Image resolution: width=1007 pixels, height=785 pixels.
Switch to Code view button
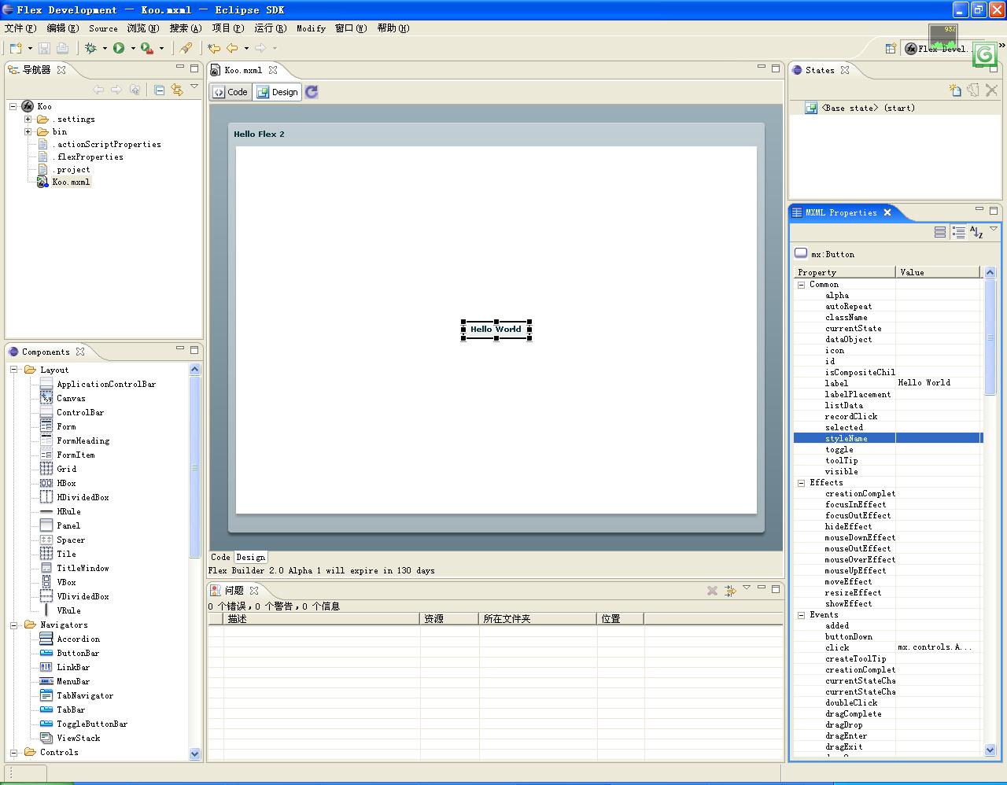(230, 92)
